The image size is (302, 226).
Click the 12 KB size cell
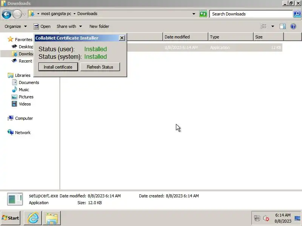point(276,47)
